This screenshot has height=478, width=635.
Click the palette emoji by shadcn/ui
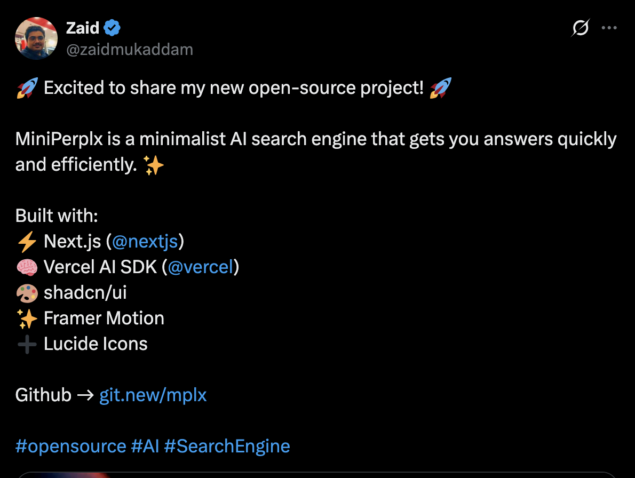[27, 293]
